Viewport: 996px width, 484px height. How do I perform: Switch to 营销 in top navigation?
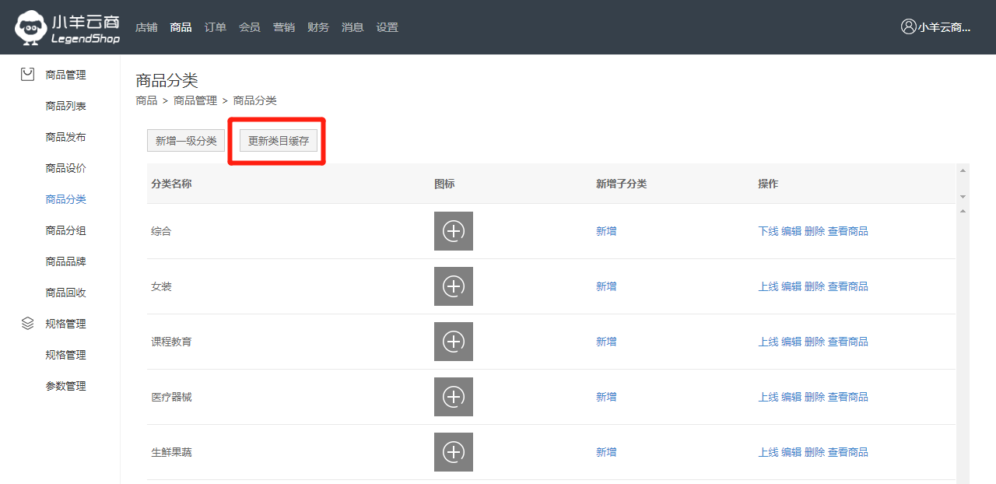283,27
